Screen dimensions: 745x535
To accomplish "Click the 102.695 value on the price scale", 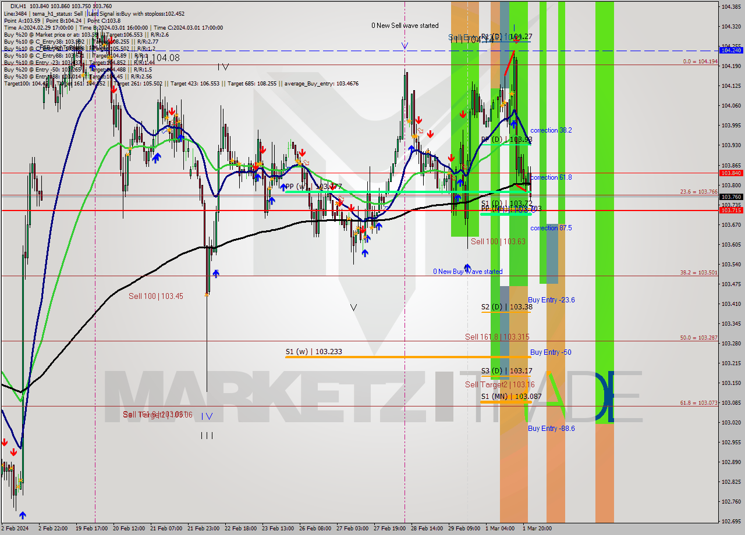I will pos(731,521).
